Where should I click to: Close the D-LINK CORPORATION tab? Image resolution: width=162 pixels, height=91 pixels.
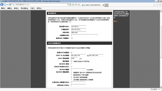pos(103,5)
